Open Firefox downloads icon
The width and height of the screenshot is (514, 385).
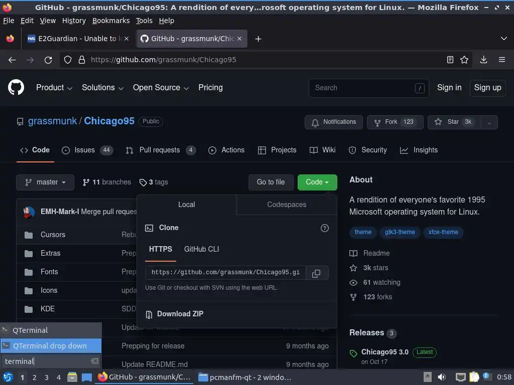483,60
